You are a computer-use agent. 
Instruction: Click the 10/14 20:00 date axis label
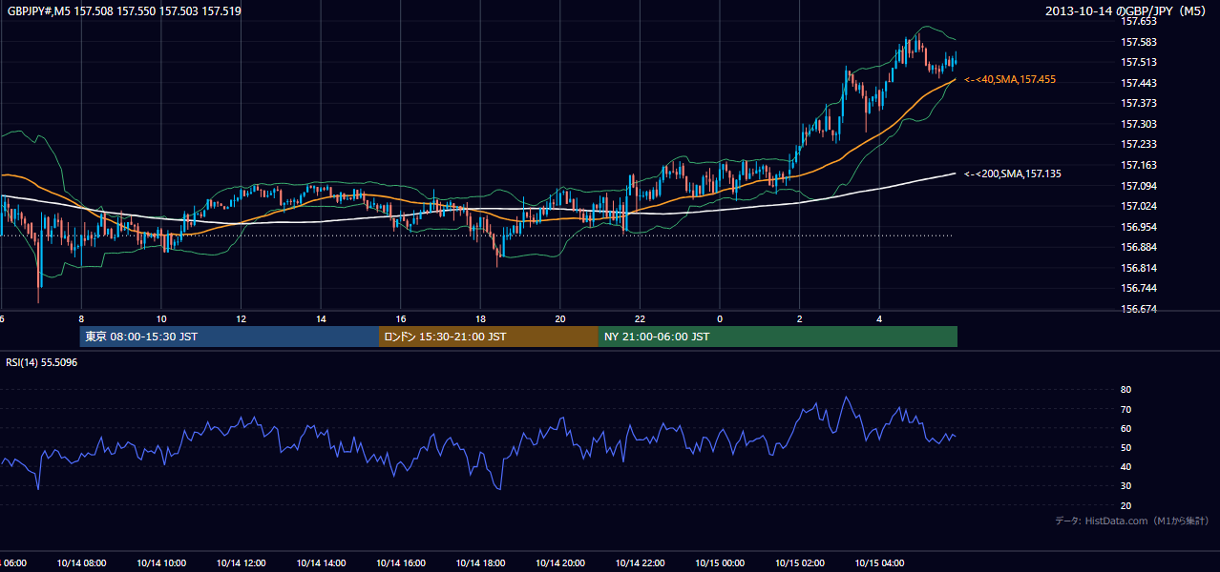click(560, 562)
